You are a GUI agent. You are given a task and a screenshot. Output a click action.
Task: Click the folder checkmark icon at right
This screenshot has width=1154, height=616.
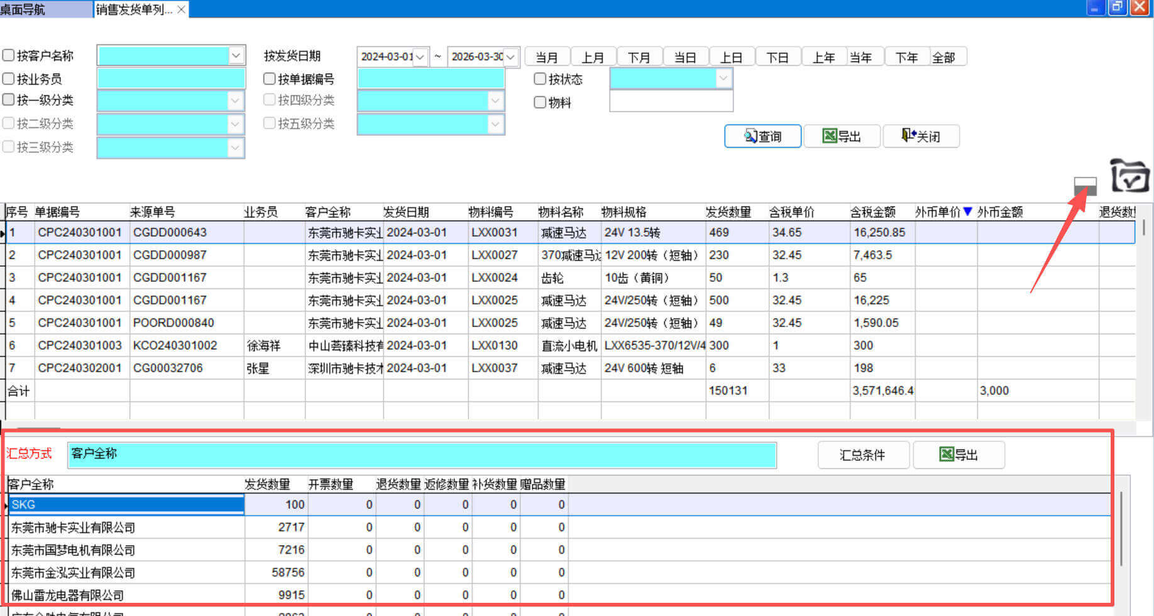click(1129, 176)
